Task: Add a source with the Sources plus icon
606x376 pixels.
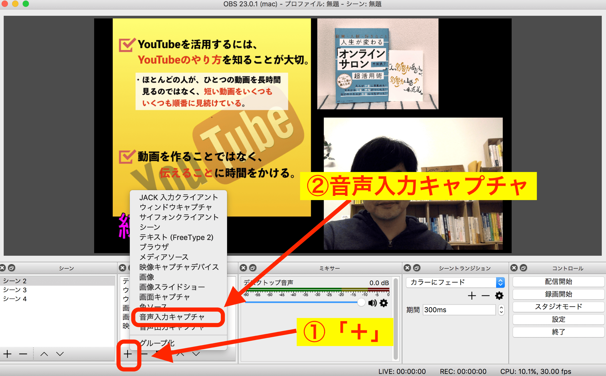Action: click(128, 354)
